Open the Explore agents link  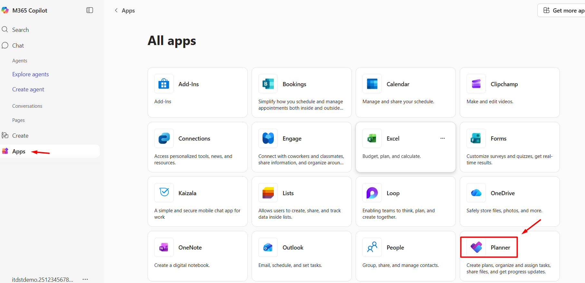coord(31,74)
